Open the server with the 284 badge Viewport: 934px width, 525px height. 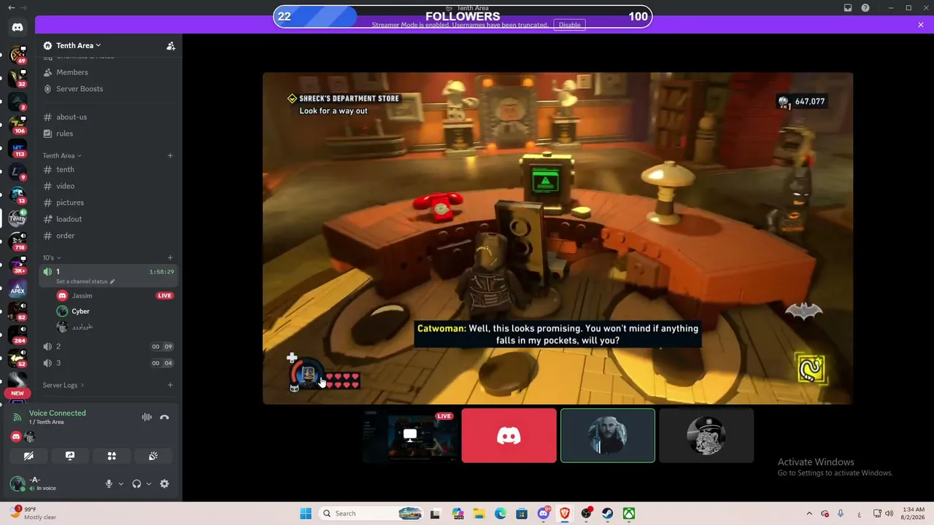[x=18, y=335]
